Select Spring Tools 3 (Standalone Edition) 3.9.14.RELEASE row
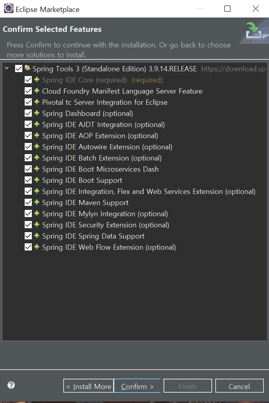Image resolution: width=269 pixels, height=403 pixels. point(115,69)
